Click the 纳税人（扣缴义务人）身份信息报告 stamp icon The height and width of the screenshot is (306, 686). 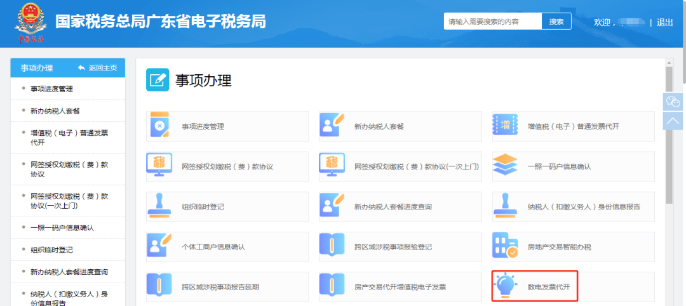coord(506,205)
